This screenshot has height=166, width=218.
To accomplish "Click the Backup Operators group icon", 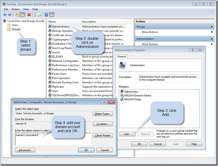I will click(50, 31).
